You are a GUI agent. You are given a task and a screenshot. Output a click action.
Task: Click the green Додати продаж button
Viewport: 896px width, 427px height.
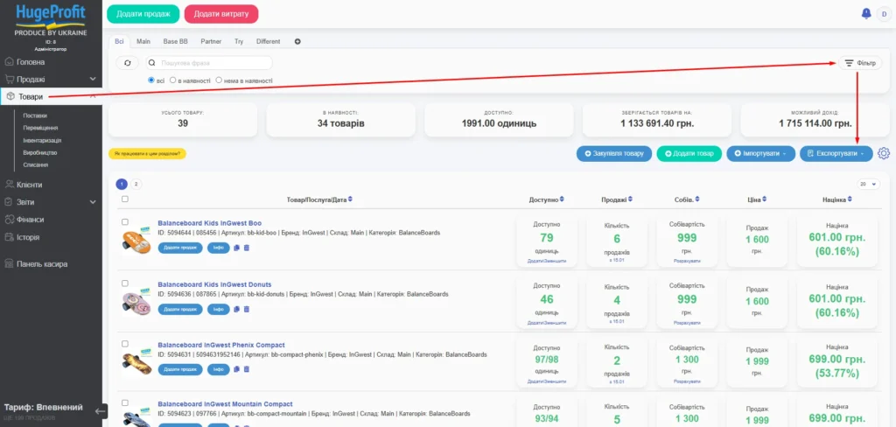[x=143, y=14]
